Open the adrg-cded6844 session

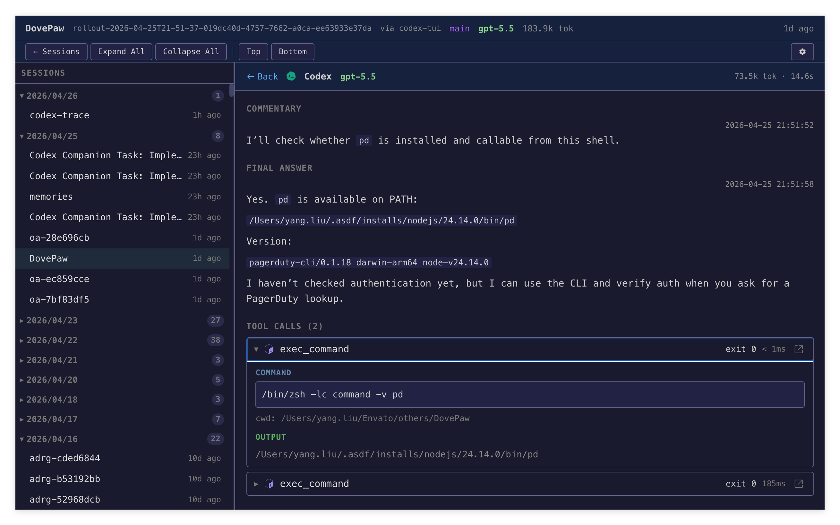(x=122, y=458)
